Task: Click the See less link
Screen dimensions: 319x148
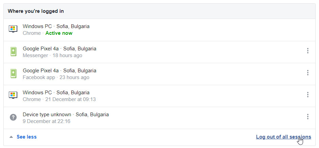Action: pos(27,137)
